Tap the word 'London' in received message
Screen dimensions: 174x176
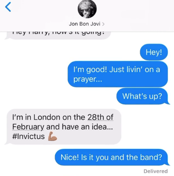click(47, 117)
